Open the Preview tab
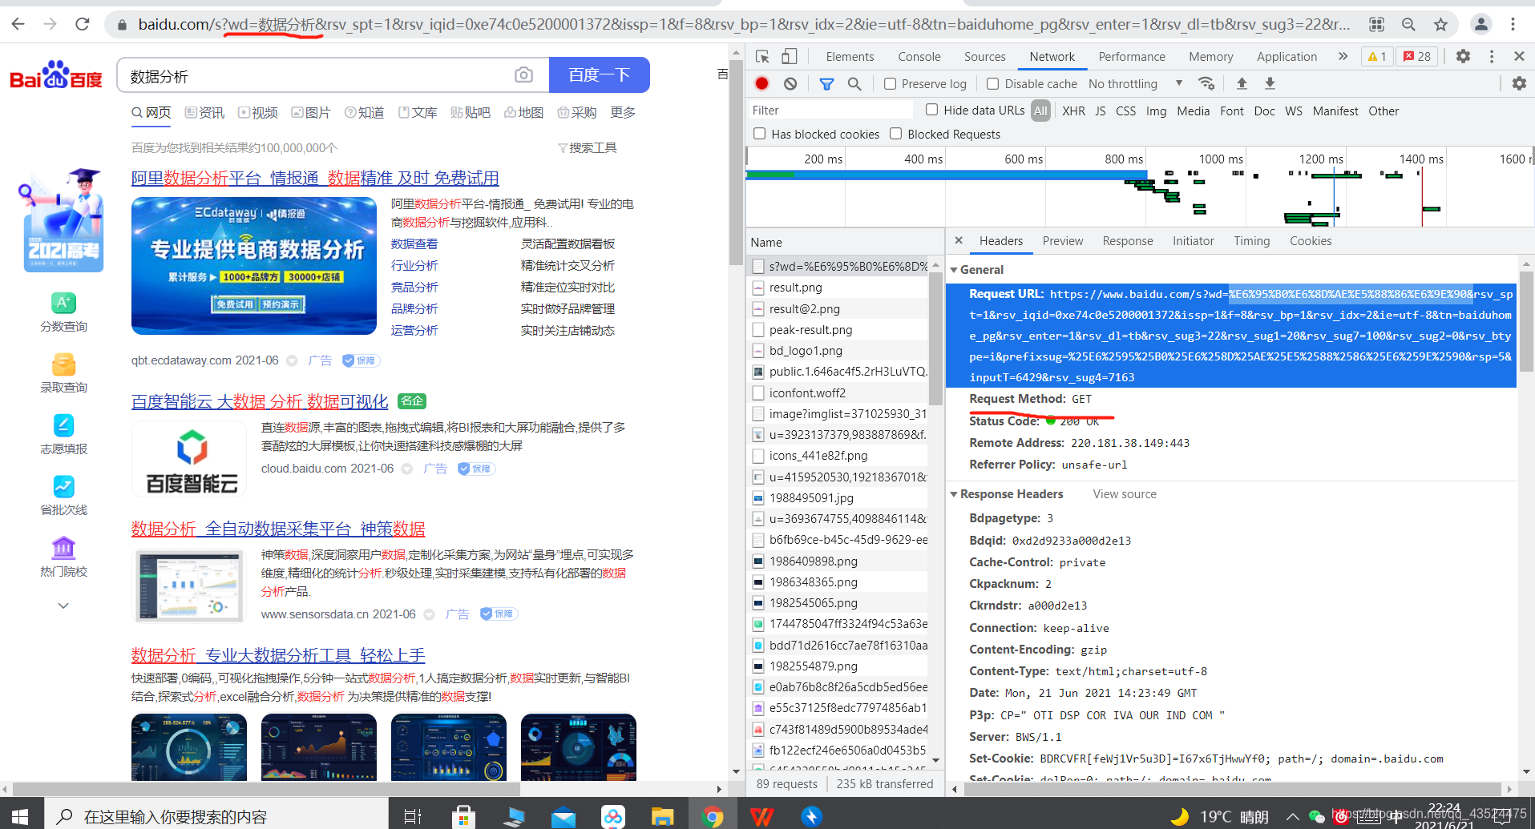1535x829 pixels. 1063,241
